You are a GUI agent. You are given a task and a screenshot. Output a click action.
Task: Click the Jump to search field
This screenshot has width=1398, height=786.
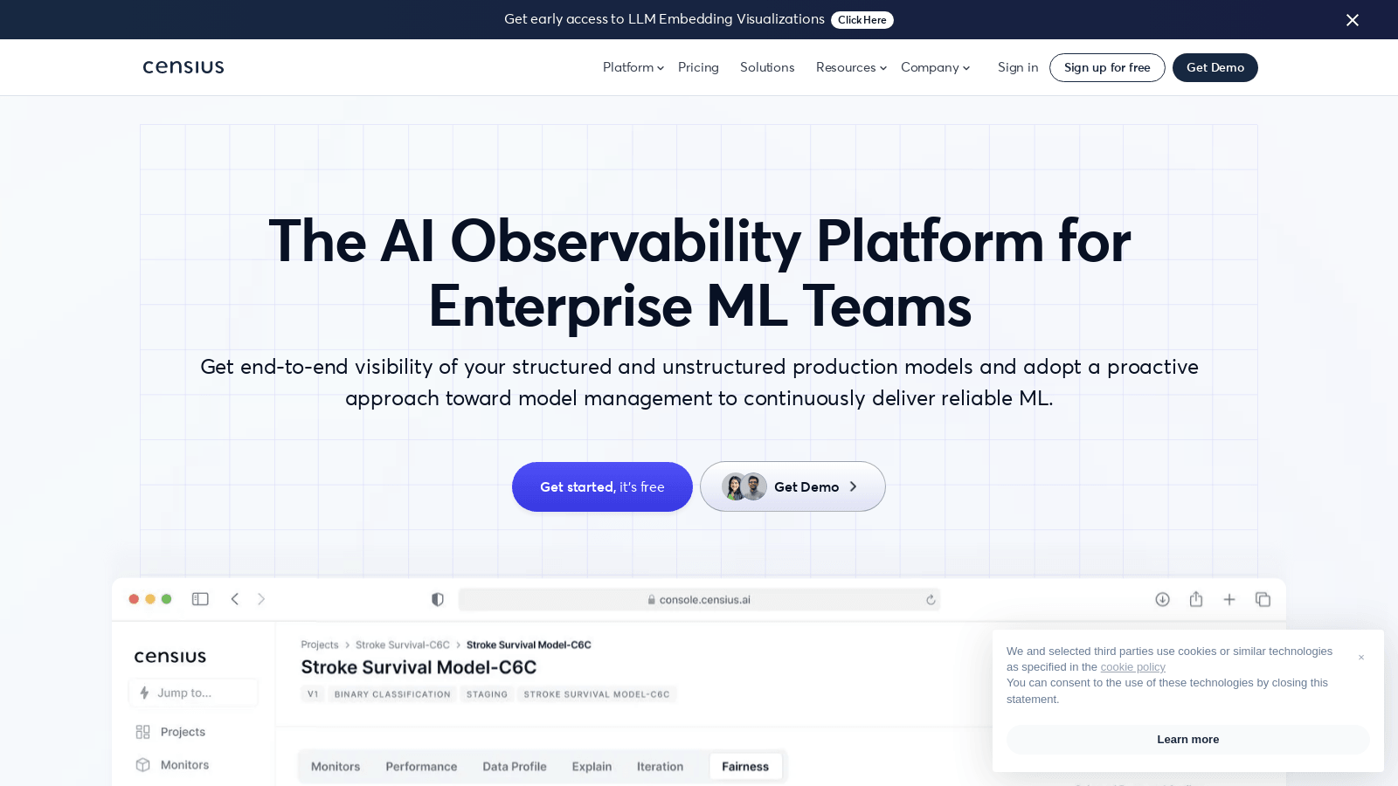[x=194, y=693]
